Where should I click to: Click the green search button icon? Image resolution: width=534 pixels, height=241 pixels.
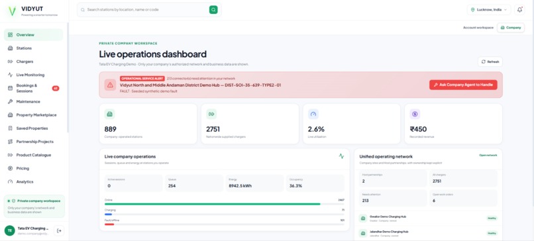tap(213, 10)
